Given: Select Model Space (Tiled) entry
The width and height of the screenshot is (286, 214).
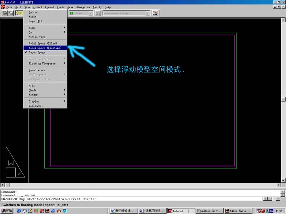Looking at the screenshot, I should [x=45, y=43].
